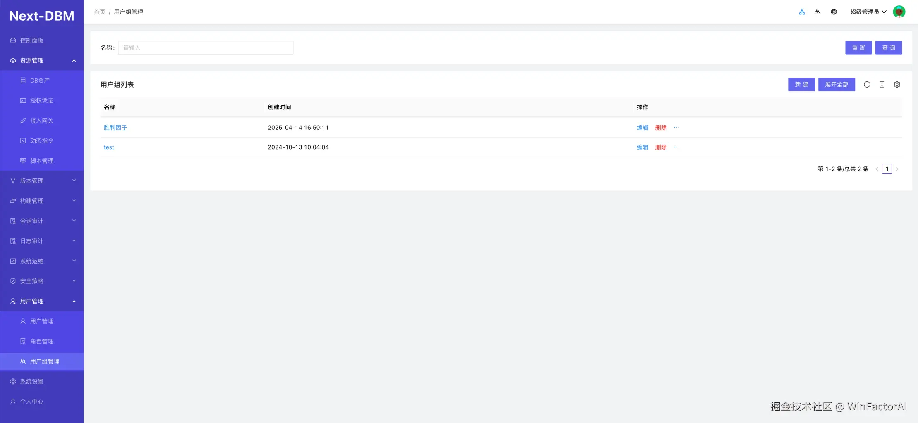Go to 接入网关 menu item
The image size is (918, 423).
pyautogui.click(x=42, y=121)
